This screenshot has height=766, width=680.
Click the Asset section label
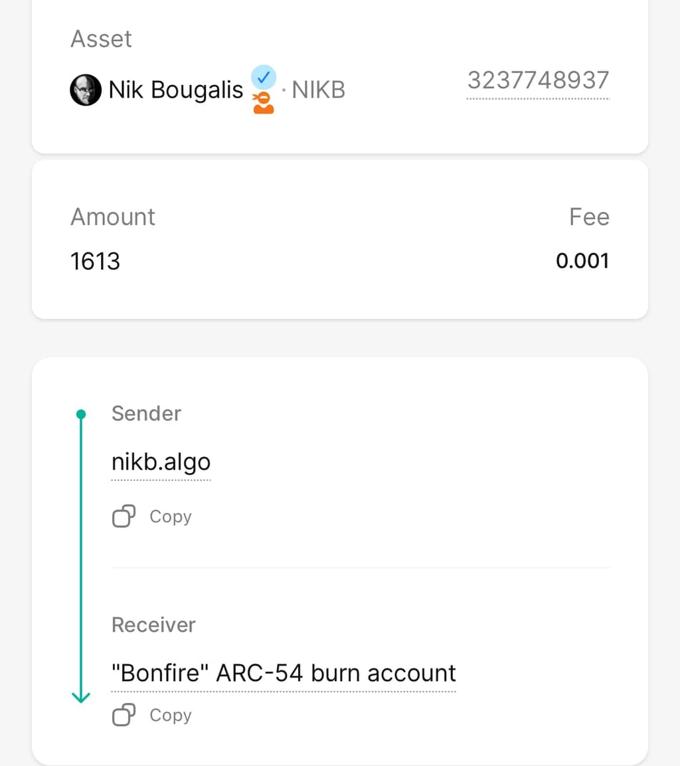point(101,39)
